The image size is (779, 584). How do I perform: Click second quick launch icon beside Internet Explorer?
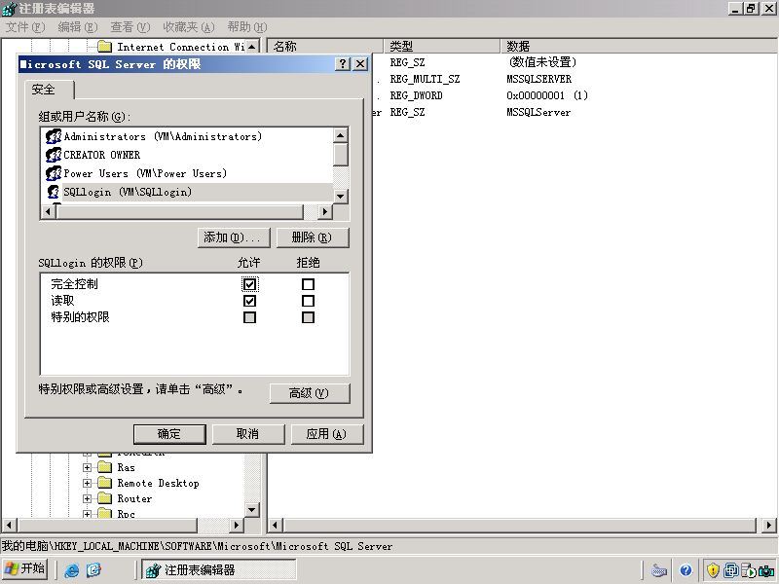pos(93,570)
